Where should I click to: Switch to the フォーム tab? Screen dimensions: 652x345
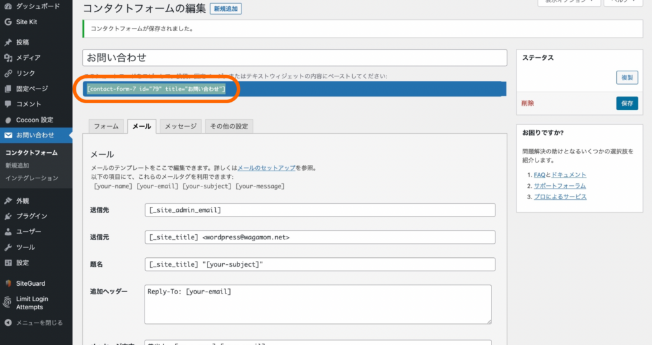106,126
